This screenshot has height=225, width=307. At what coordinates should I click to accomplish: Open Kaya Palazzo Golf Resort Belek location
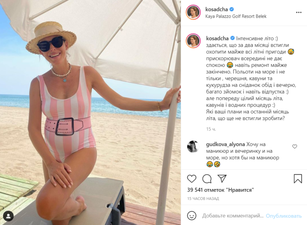click(236, 16)
